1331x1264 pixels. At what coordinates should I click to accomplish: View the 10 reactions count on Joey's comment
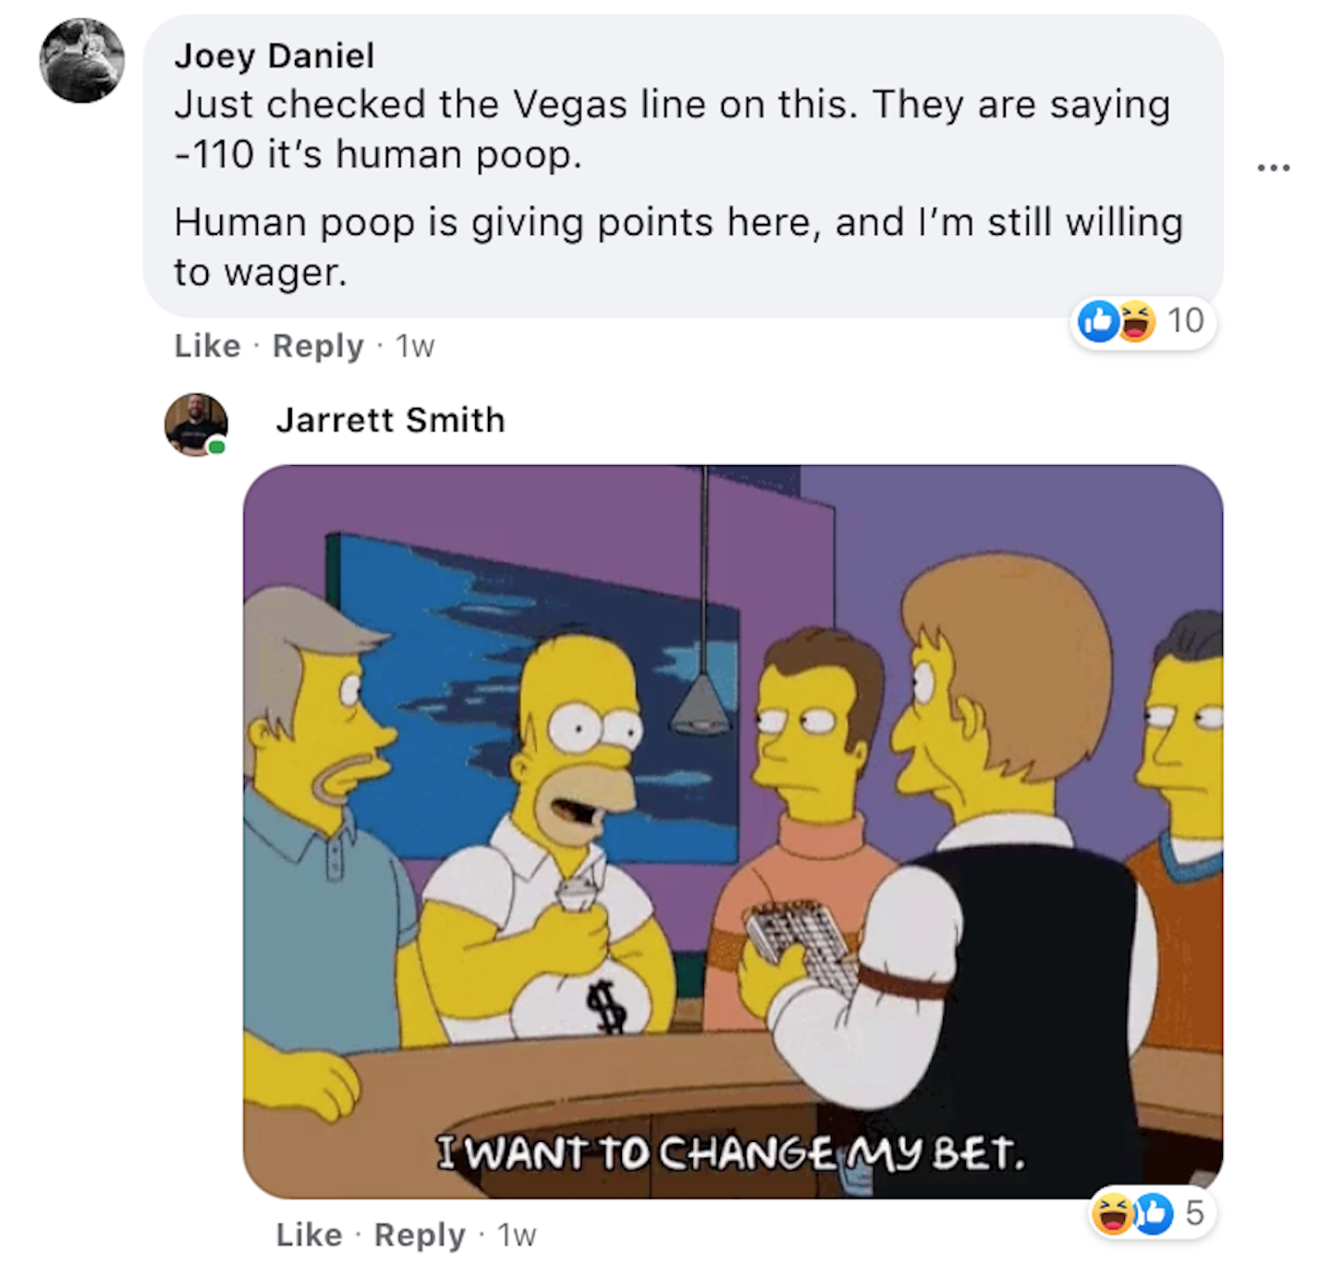coord(1186,321)
